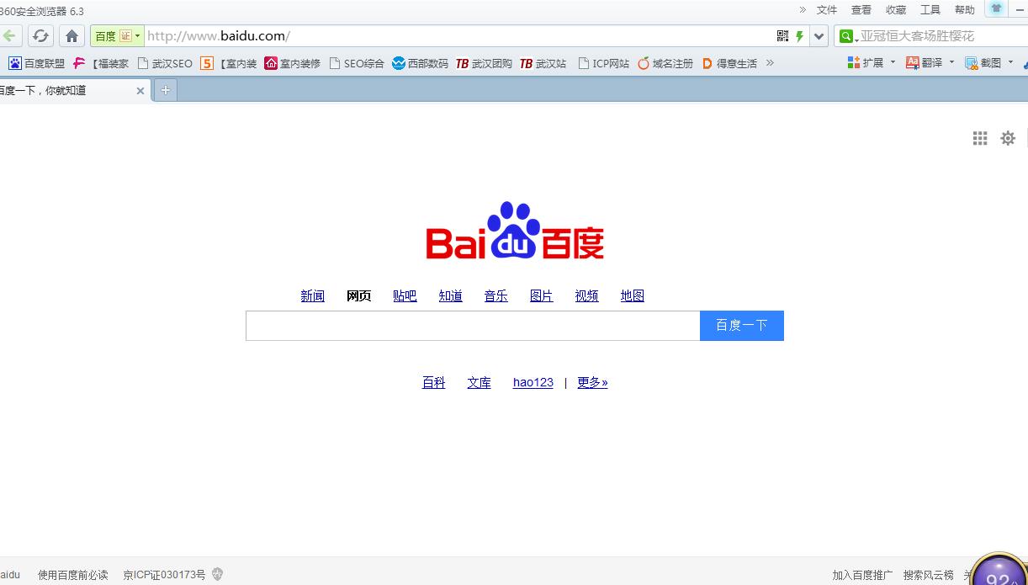Show more bookmarks via the overflow chevron

(x=769, y=62)
